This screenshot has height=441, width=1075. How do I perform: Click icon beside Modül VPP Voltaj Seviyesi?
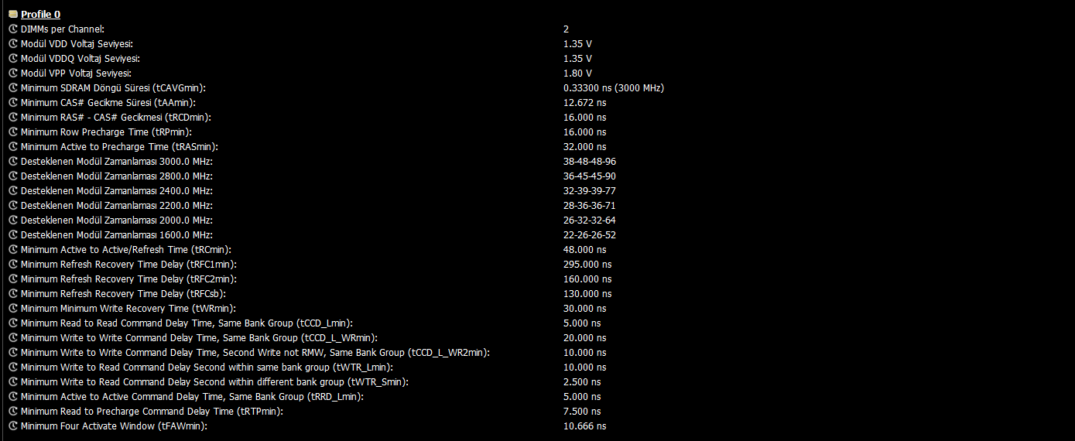click(13, 73)
